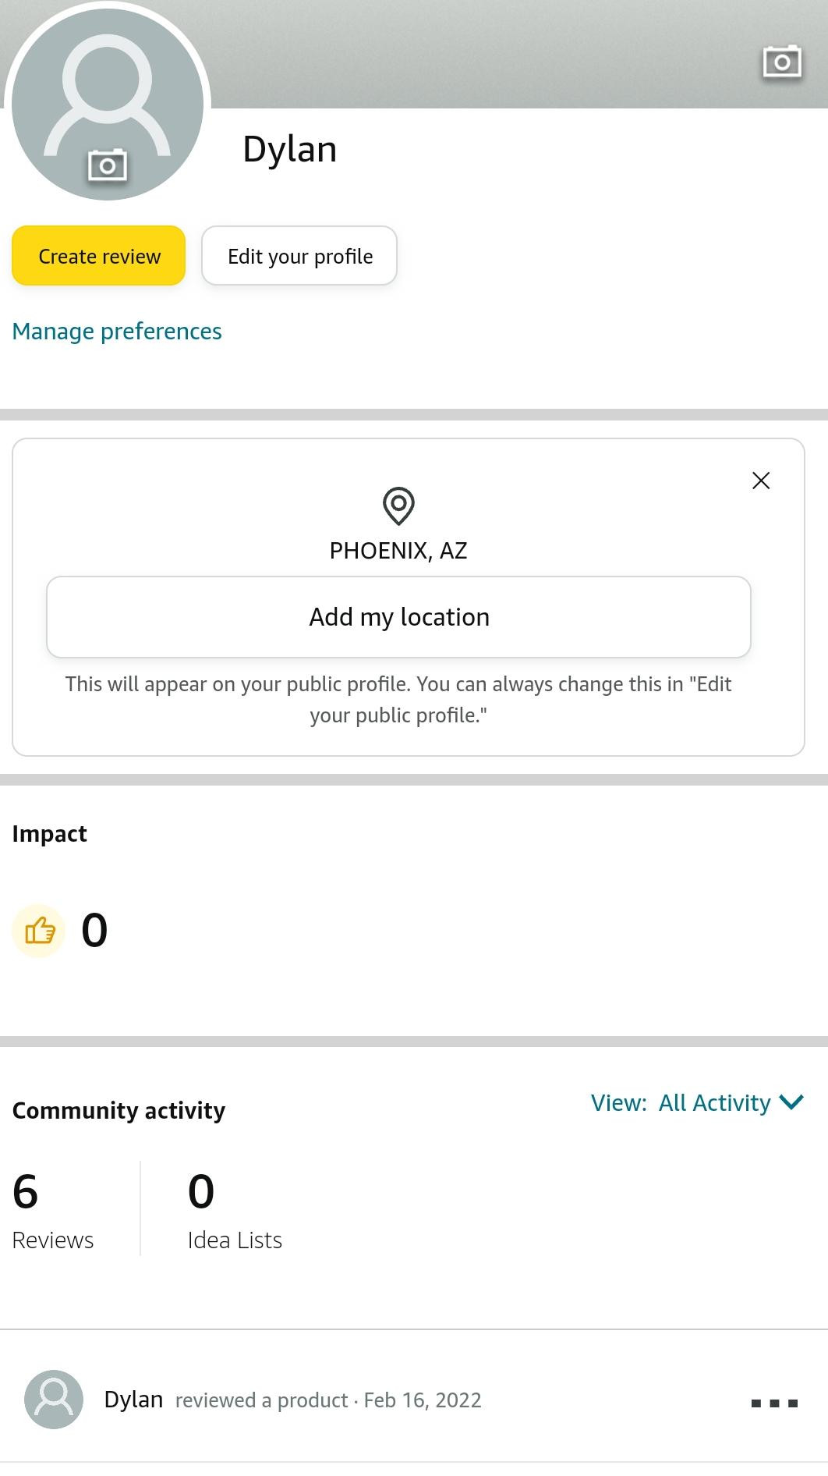This screenshot has height=1476, width=828.
Task: Follow the Manage preferences link
Action: (x=117, y=332)
